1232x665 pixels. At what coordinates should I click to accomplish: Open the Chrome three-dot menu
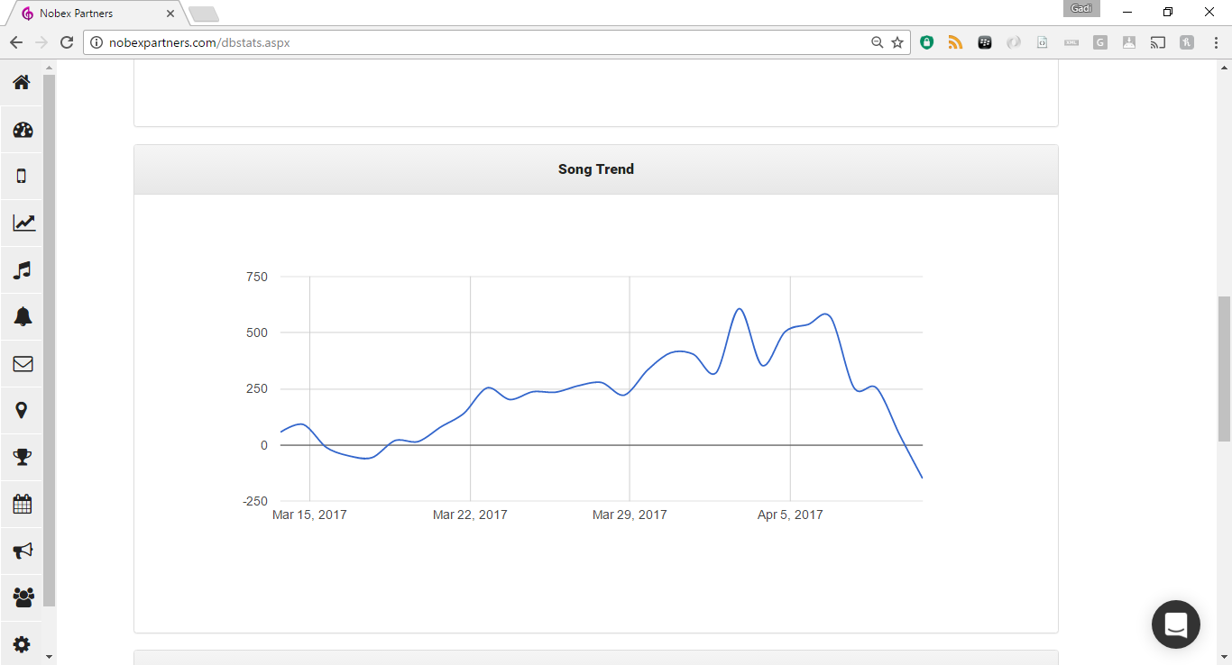tap(1216, 42)
